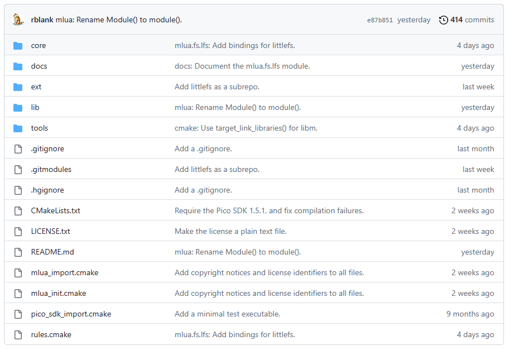Click the tools folder icon
509x350 pixels.
(x=18, y=128)
